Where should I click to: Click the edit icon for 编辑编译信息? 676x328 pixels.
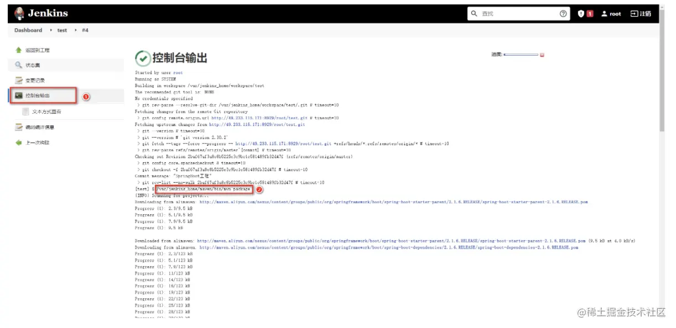(x=18, y=127)
